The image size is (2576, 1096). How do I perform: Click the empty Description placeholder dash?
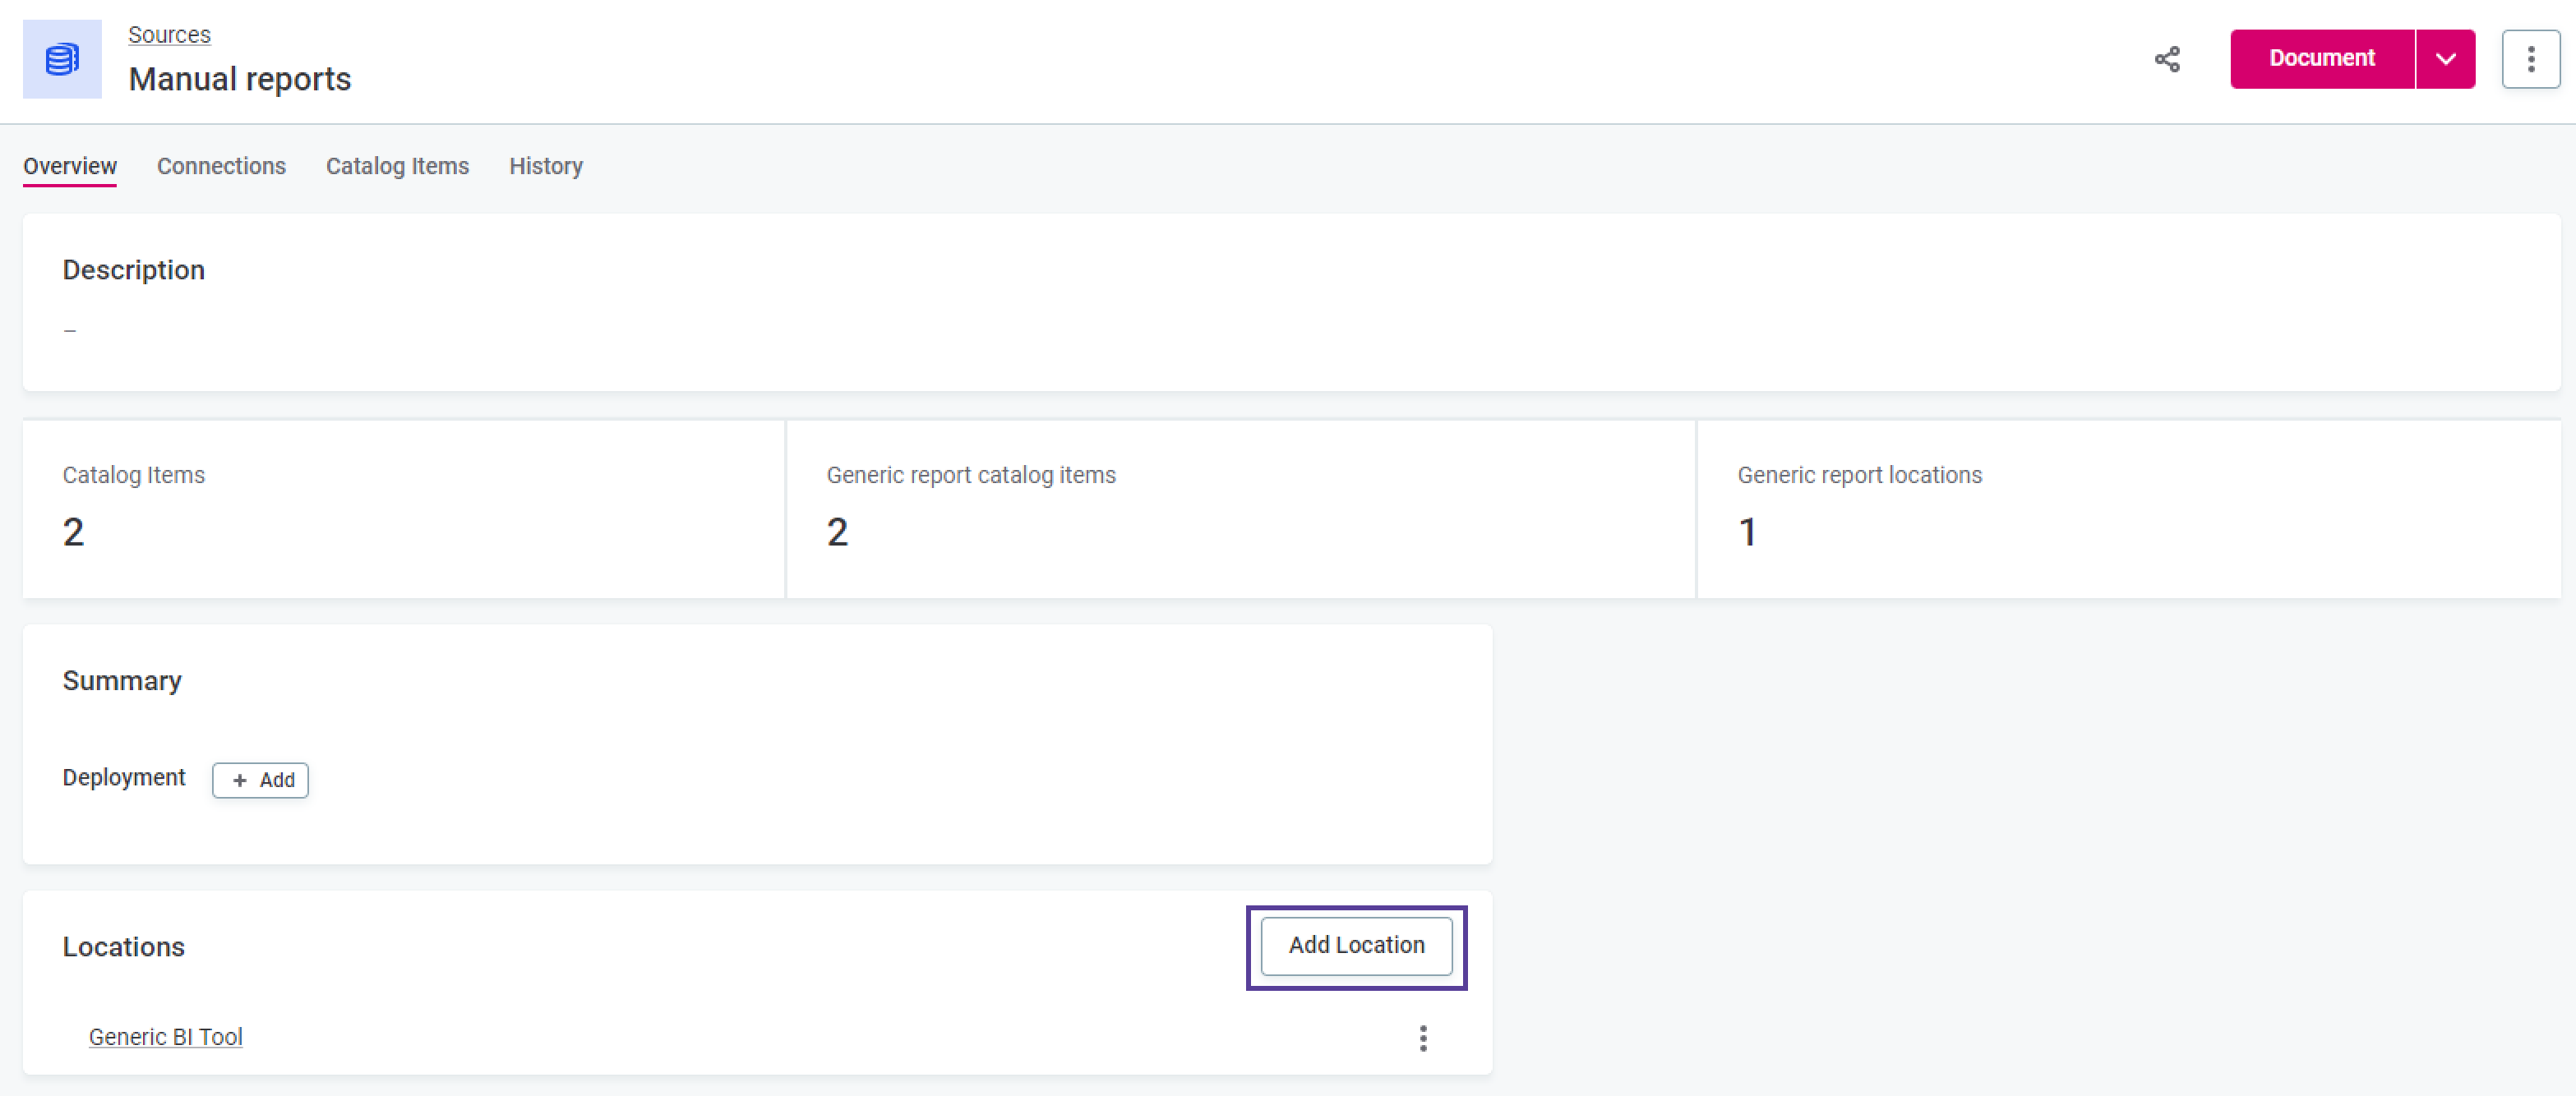(x=70, y=330)
